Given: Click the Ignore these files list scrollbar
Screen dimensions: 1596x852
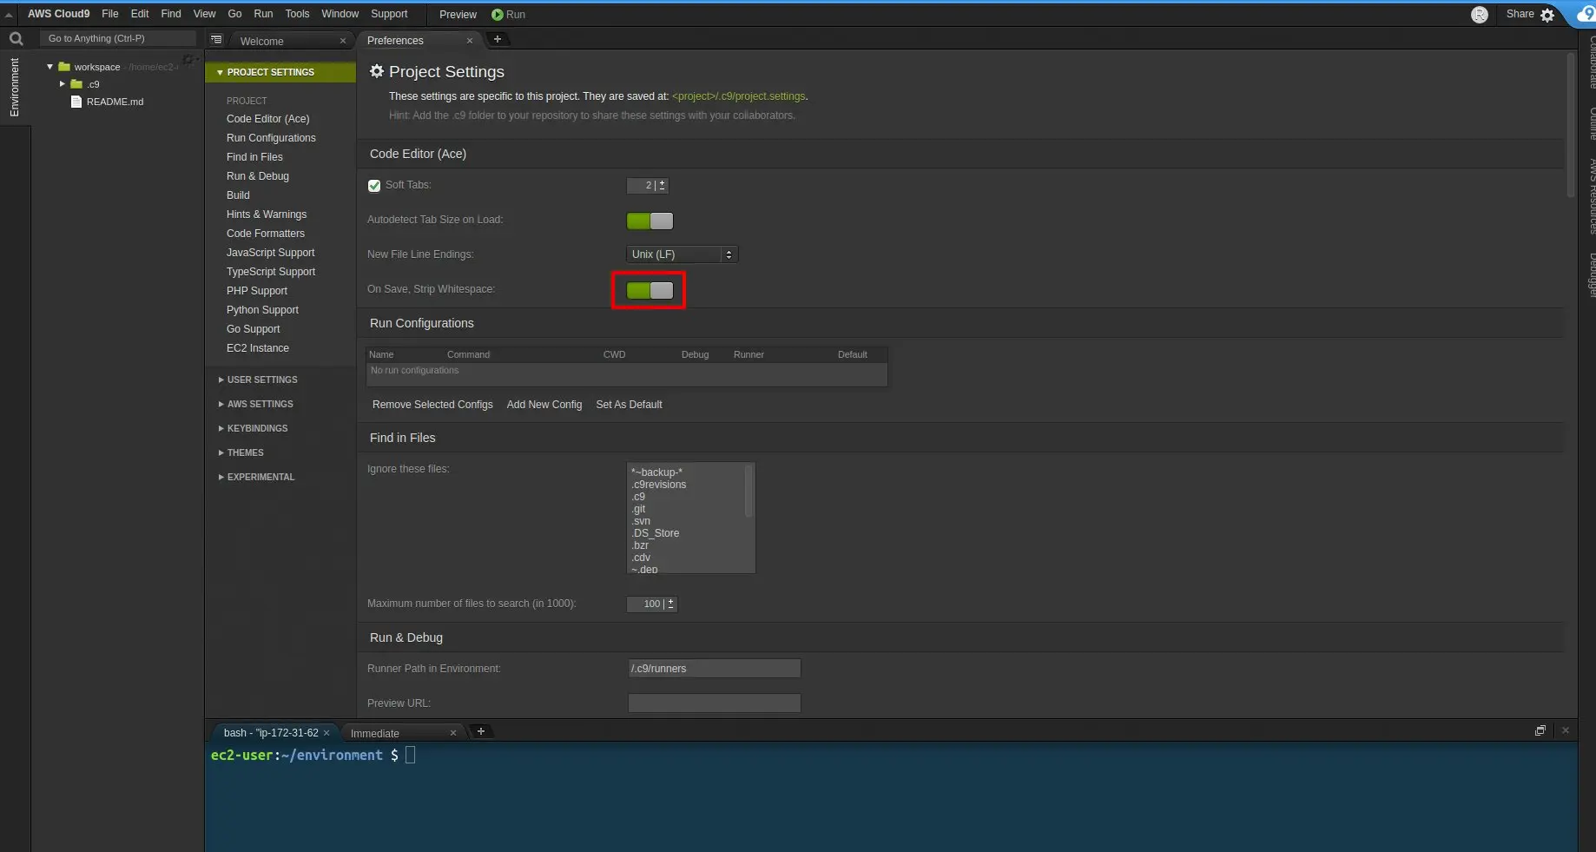Looking at the screenshot, I should click(749, 492).
